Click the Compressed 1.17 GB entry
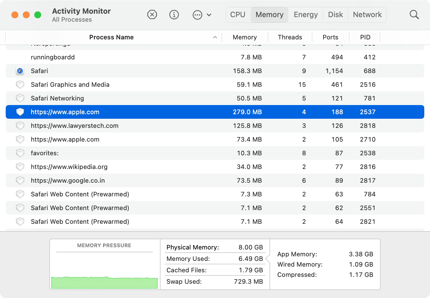 pos(325,275)
